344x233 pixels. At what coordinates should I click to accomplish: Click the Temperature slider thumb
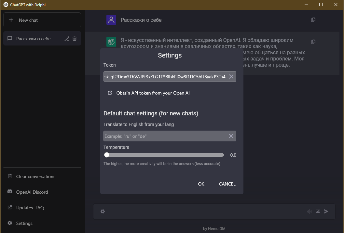click(107, 155)
